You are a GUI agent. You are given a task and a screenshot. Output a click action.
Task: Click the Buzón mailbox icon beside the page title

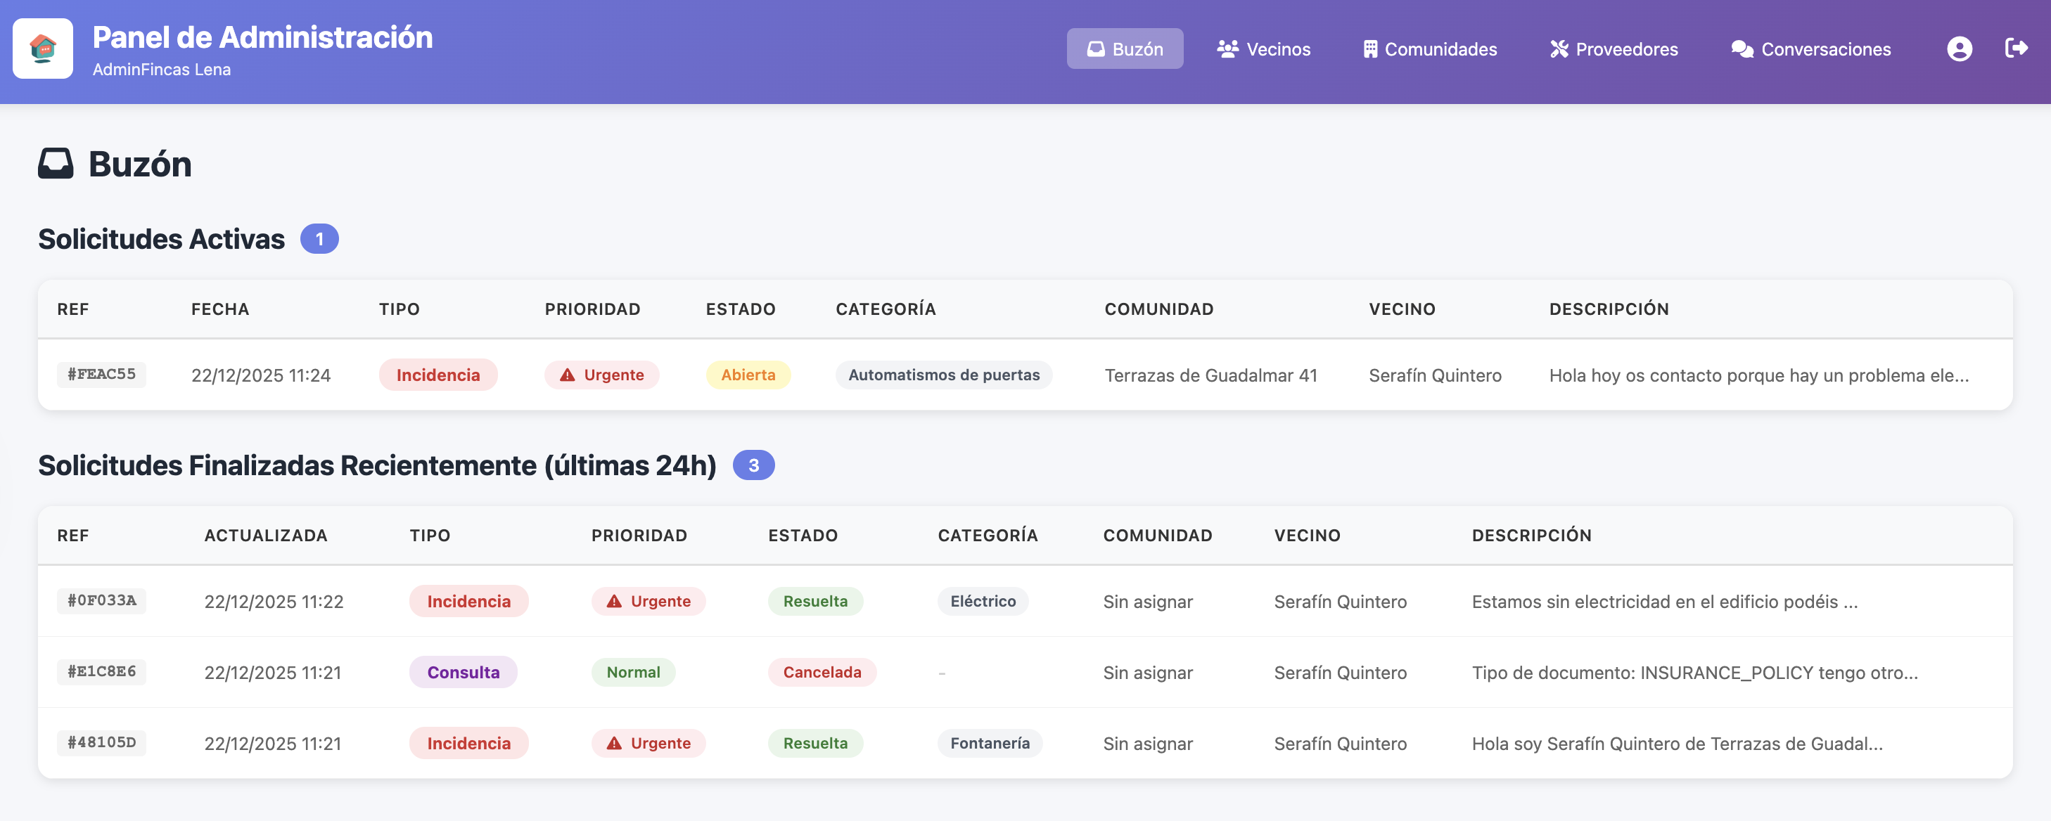55,164
